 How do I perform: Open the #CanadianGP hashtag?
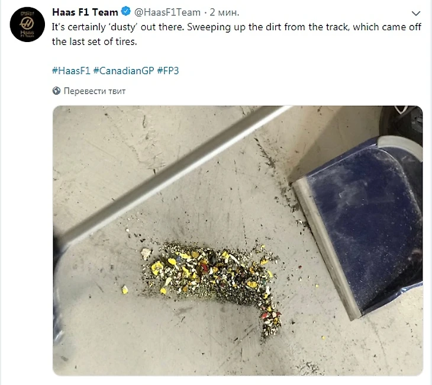(124, 70)
